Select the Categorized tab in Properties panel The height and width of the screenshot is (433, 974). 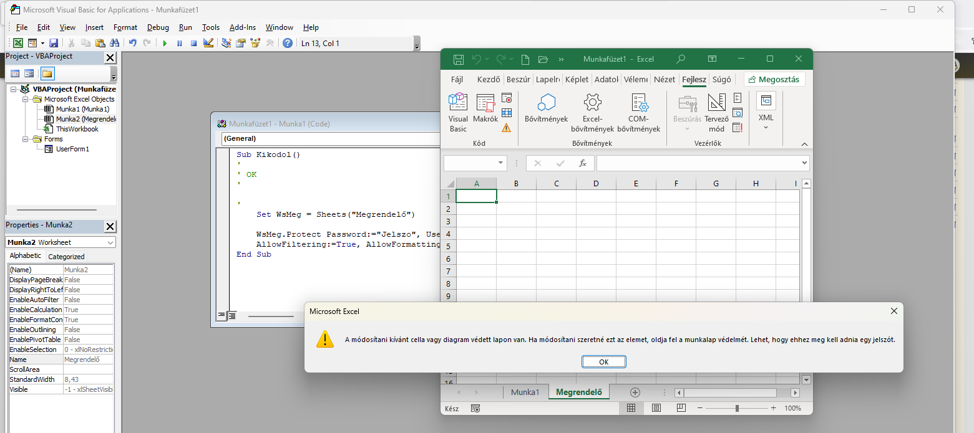tap(66, 257)
